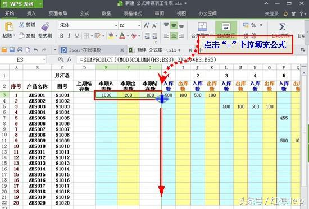Viewport: 309px width, 209px height.
Task: Toggle Underline formatting
Action: tap(77, 36)
